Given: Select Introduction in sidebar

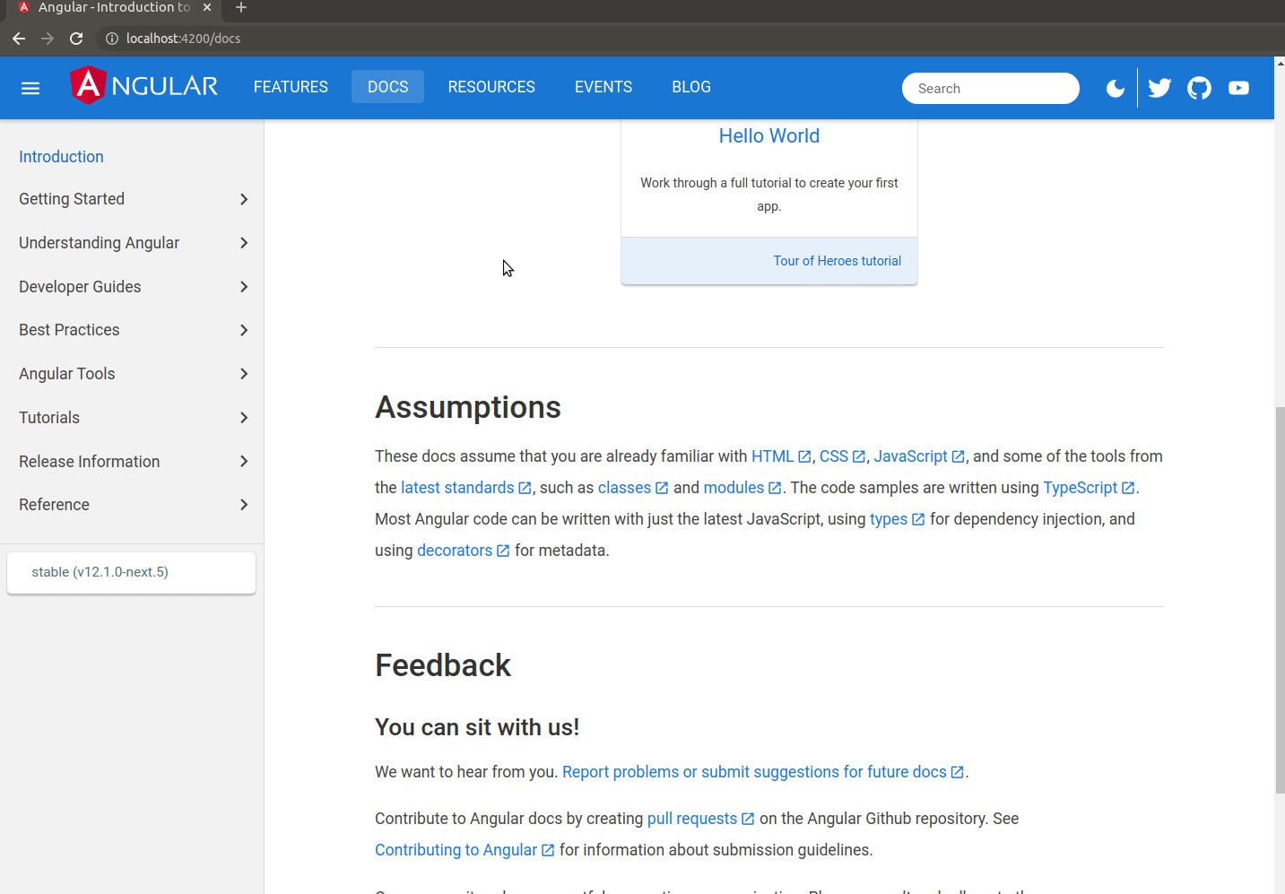Looking at the screenshot, I should coord(61,157).
